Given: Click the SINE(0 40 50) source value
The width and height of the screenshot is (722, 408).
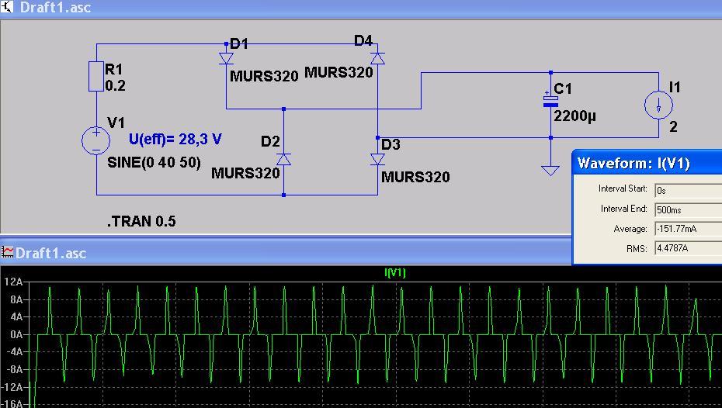Looking at the screenshot, I should point(154,162).
